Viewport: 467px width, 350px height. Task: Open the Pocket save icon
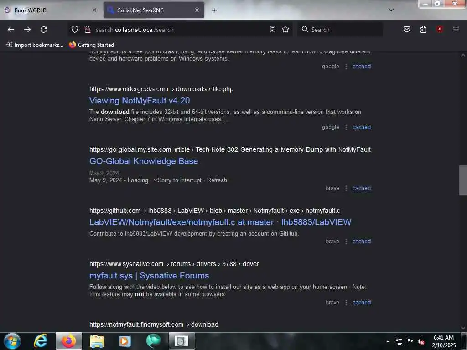click(407, 29)
